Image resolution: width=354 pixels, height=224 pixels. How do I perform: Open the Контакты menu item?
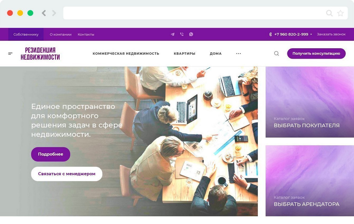[86, 34]
